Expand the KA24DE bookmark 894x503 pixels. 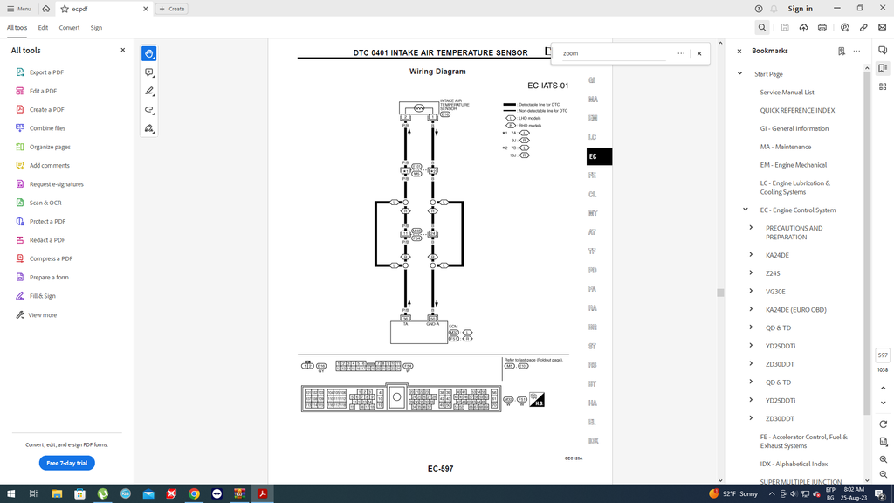(x=751, y=255)
